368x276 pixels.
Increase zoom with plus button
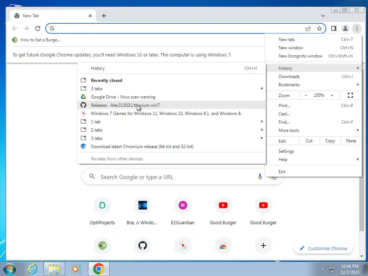332,95
